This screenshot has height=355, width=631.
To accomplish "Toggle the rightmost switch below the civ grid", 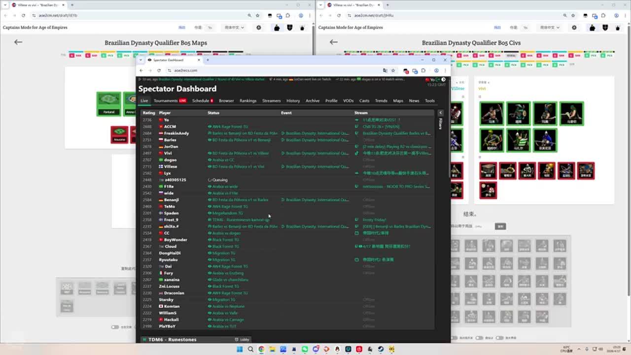I will coord(499,338).
